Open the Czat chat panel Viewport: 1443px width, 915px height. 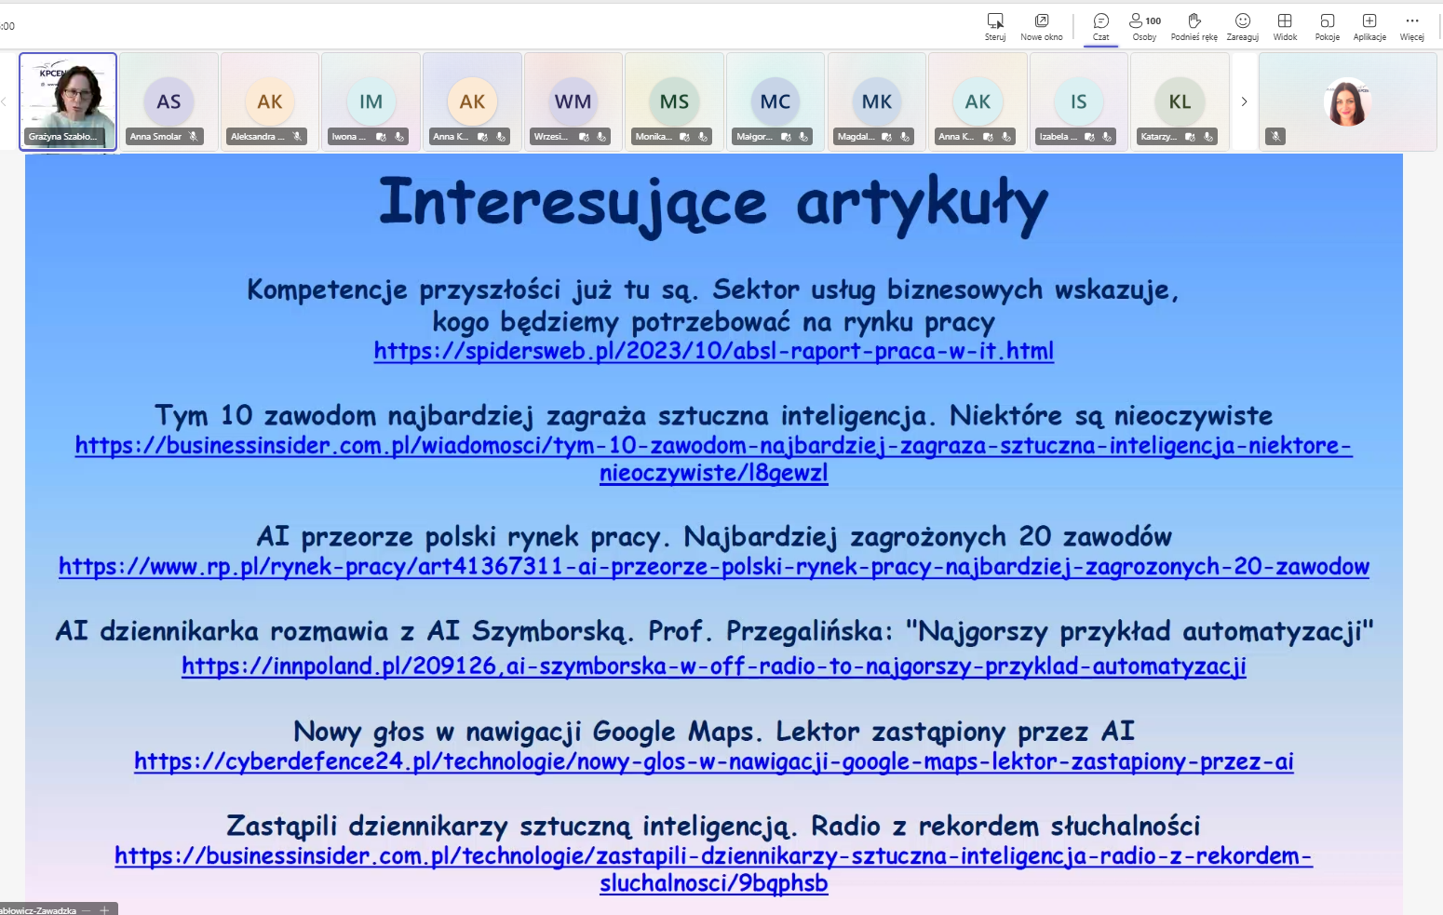[1100, 27]
